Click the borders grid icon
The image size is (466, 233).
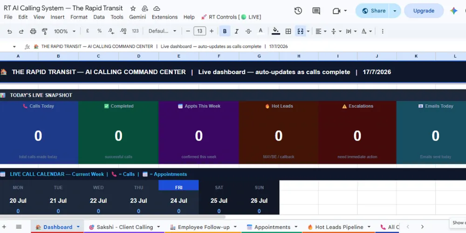[288, 31]
